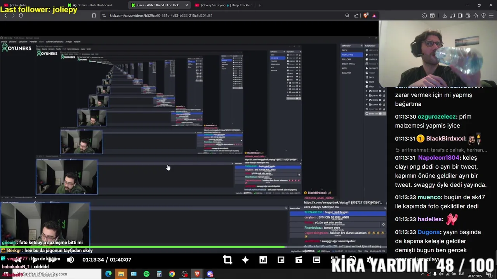Open the playlist music note icon
The height and width of the screenshot is (279, 497).
453,15
